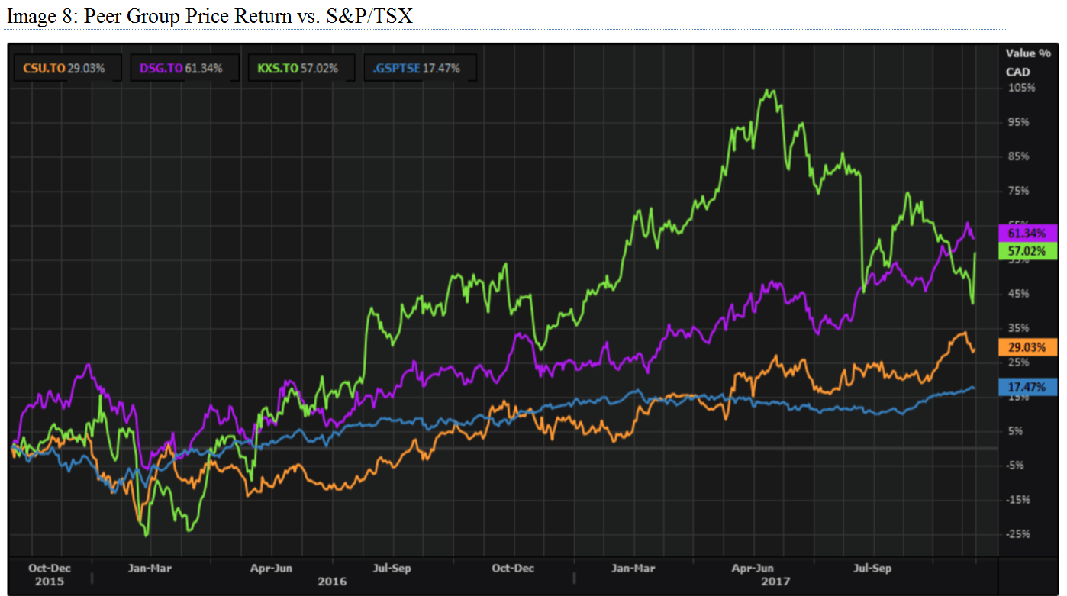This screenshot has width=1067, height=596.
Task: Select the orange 29.03% end-value tag
Action: click(1027, 346)
